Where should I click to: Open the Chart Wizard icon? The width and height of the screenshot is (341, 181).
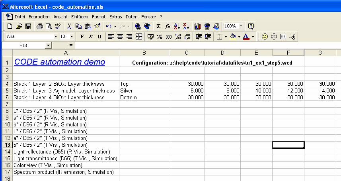tap(198, 26)
